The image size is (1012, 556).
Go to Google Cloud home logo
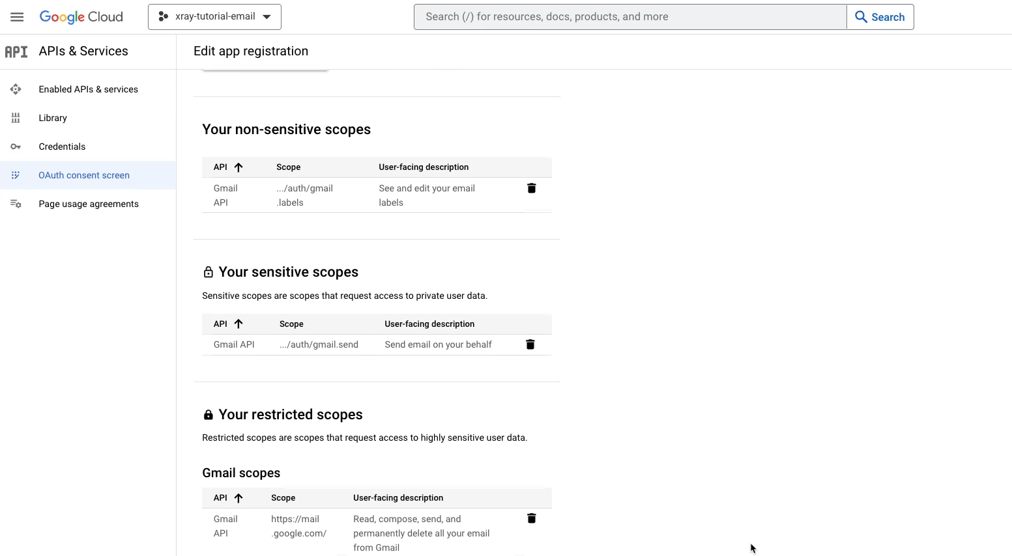coord(81,17)
